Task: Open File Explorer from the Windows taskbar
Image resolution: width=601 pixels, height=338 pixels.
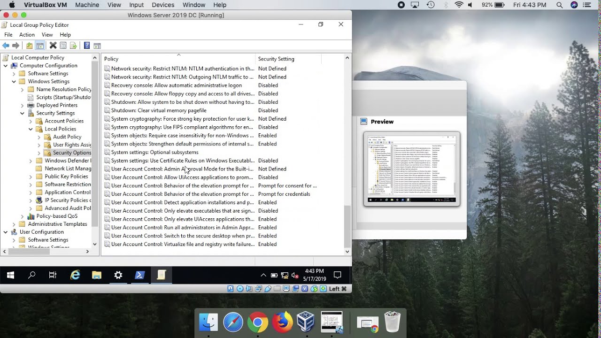Action: click(x=97, y=275)
